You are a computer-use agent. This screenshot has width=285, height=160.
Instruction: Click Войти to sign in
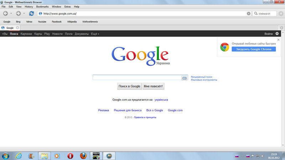269,34
